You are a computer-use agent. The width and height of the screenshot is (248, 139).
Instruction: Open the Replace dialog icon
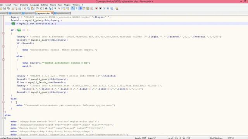point(50,8)
